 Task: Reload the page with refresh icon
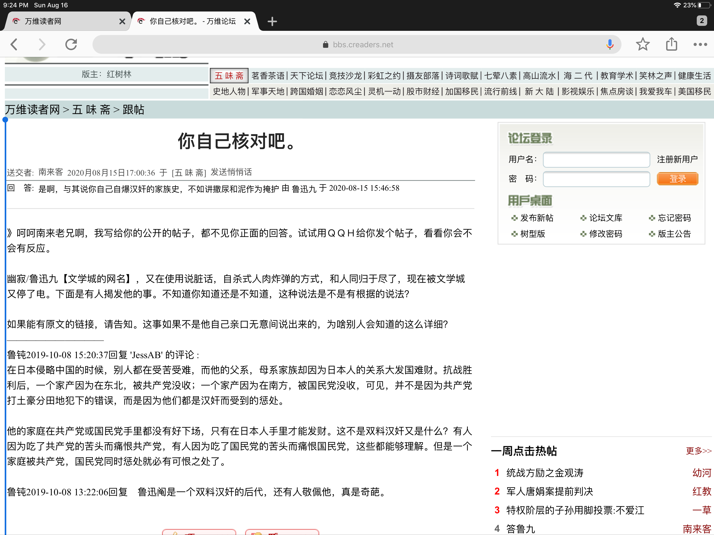pos(71,44)
